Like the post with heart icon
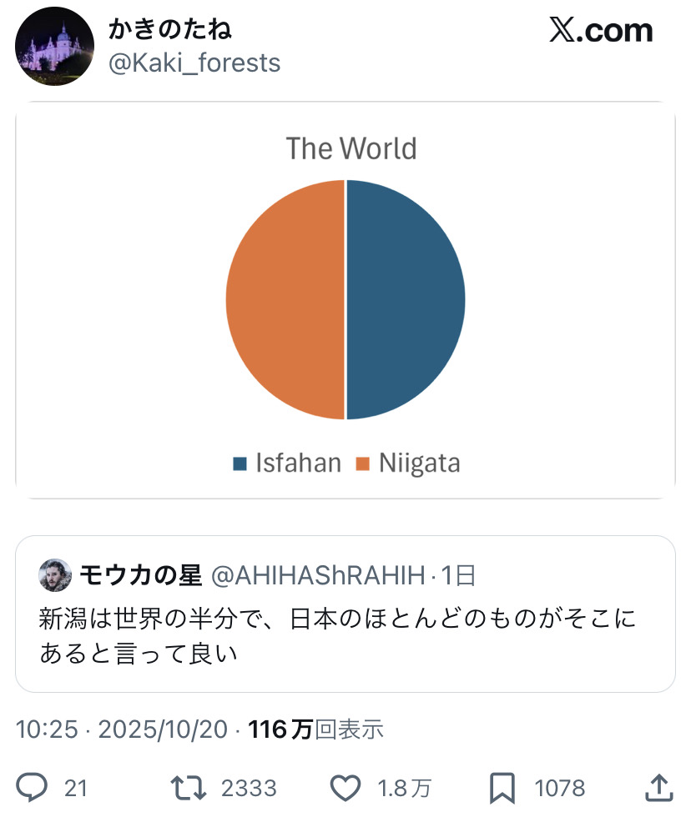Image resolution: width=691 pixels, height=817 pixels. pos(345,787)
